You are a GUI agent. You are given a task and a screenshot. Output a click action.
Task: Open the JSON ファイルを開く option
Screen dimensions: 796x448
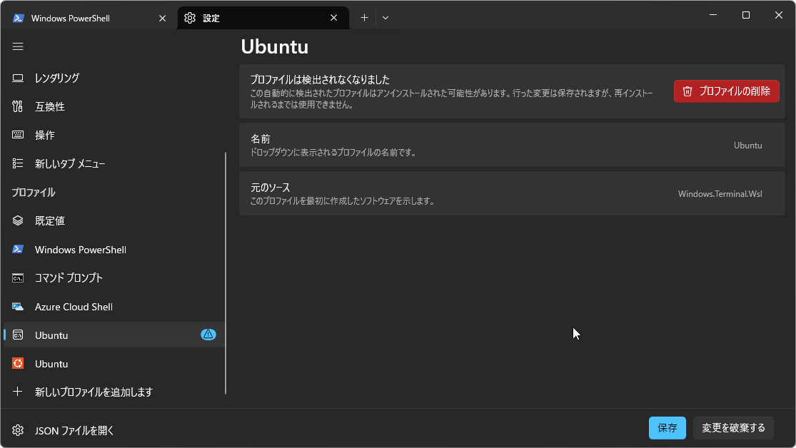click(x=74, y=430)
